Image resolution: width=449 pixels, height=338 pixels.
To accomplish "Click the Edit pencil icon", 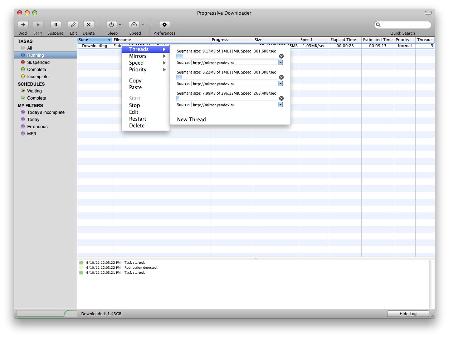I will 73,25.
